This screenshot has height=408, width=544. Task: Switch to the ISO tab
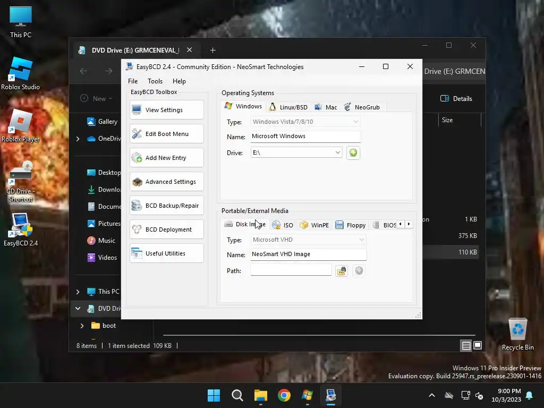click(x=283, y=225)
